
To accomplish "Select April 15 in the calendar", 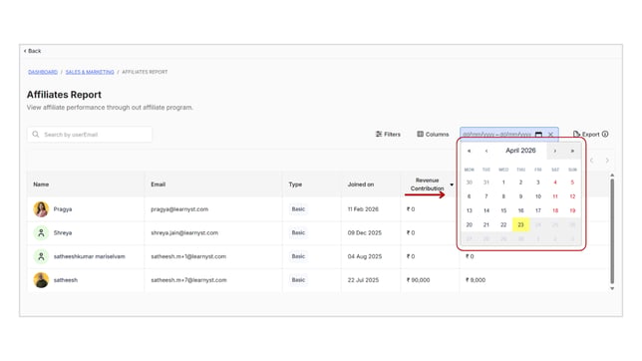I will point(503,210).
